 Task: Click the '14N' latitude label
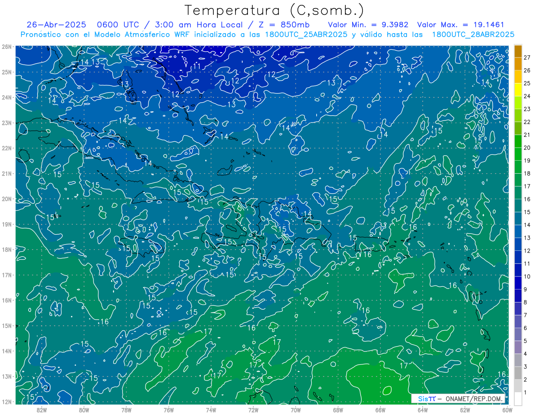(6, 351)
